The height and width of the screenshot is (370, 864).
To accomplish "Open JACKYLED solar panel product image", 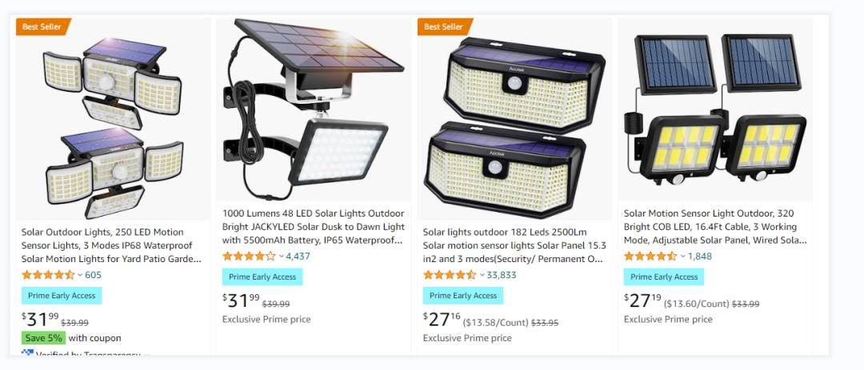I will pyautogui.click(x=313, y=109).
